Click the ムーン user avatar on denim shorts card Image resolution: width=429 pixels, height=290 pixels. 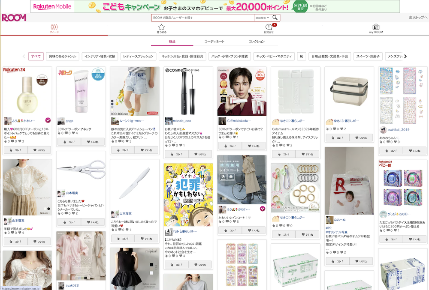tap(115, 121)
